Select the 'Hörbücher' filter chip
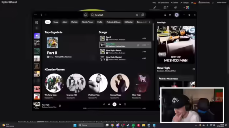This screenshot has height=128, width=229. (128, 22)
